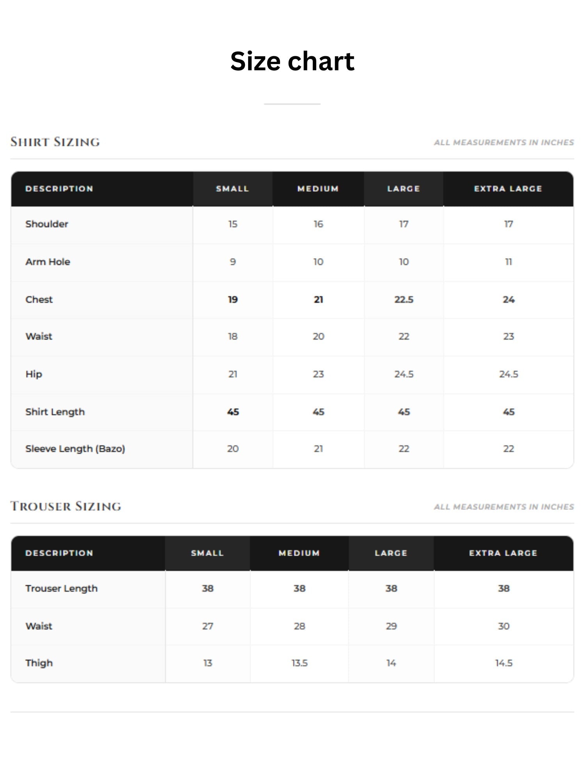Click Medium header in trouser table
The height and width of the screenshot is (781, 585).
[299, 553]
